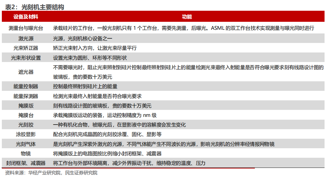Screen dimensions: 327x178
Task: Click the text 承载掩膜版运动的装备
Action: tap(78, 115)
